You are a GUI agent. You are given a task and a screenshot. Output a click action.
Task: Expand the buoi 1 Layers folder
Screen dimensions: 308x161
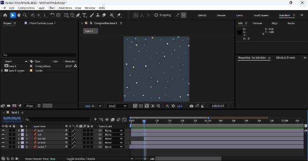pyautogui.click(x=2, y=71)
